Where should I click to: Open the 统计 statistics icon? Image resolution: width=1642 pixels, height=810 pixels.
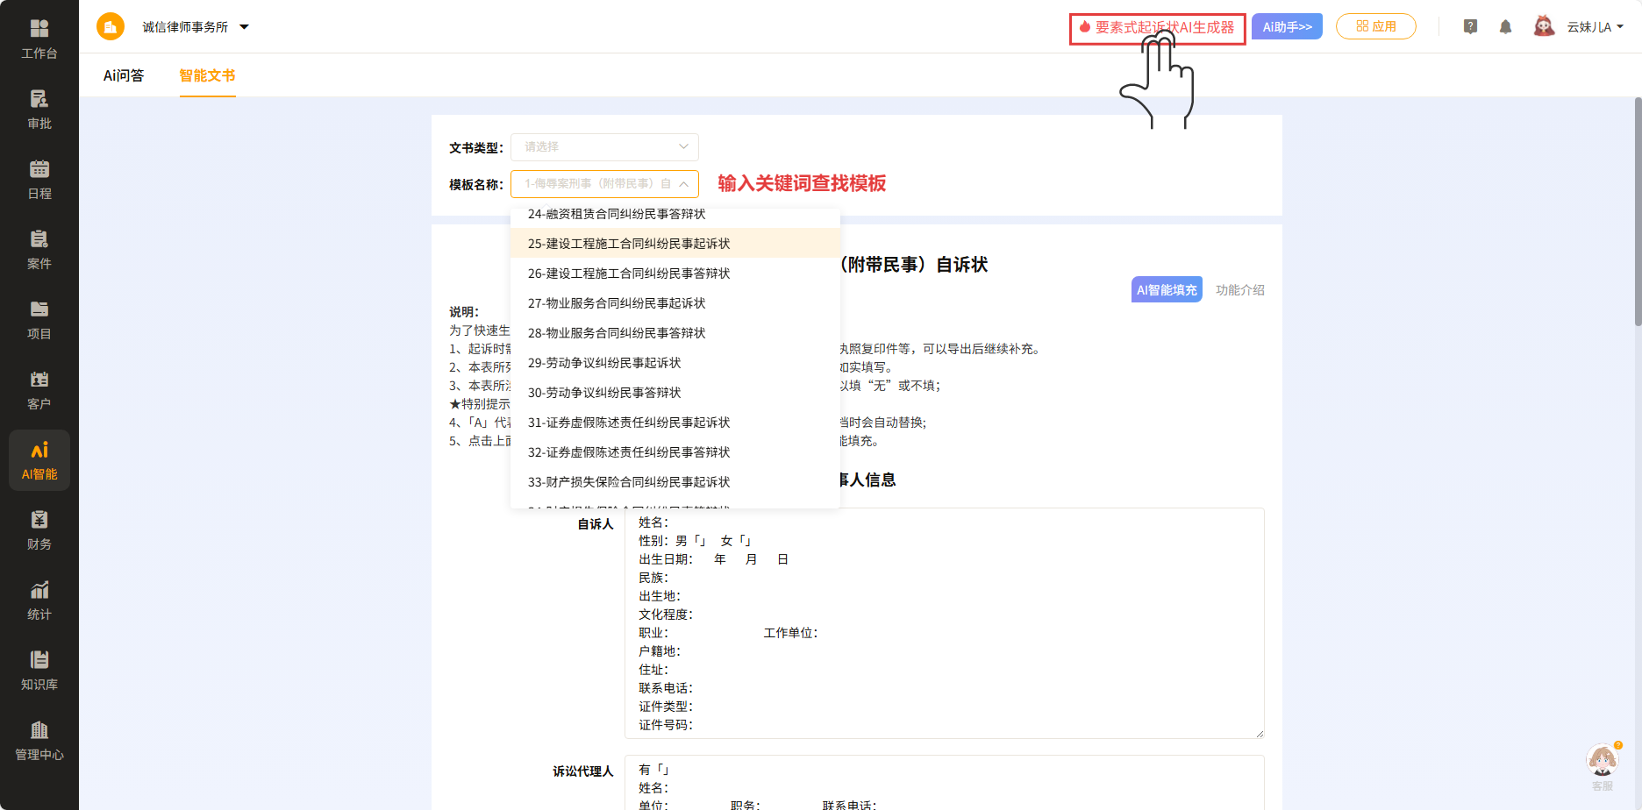point(39,598)
